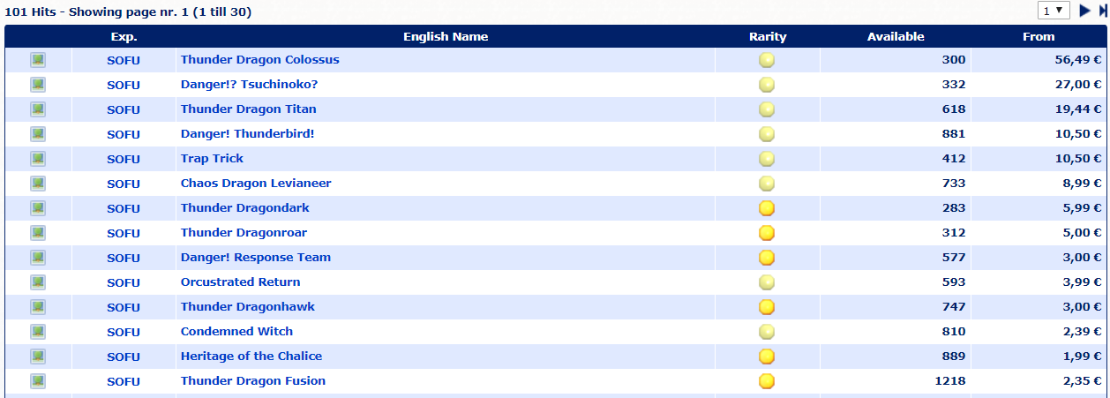Click the rarity icon for Thunder Dragon Fusion
Image resolution: width=1110 pixels, height=398 pixels.
point(767,381)
